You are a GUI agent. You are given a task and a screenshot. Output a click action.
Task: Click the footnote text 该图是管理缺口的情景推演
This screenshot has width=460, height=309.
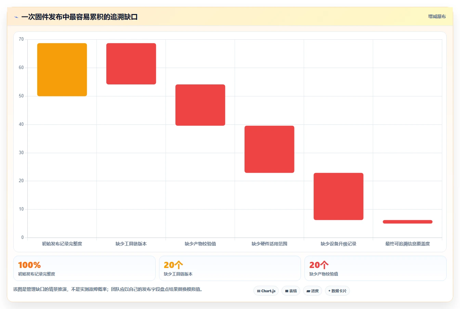pos(40,290)
